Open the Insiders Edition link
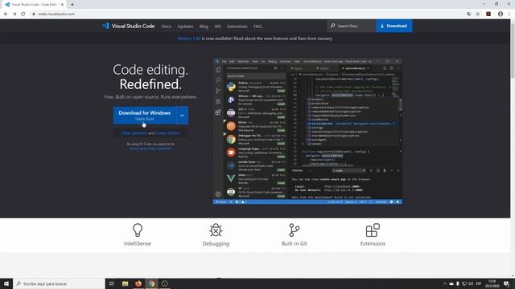Image resolution: width=515 pixels, height=289 pixels. [167, 133]
